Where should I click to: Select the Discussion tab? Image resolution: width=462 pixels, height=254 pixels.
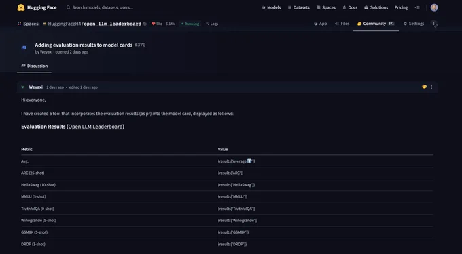(34, 66)
